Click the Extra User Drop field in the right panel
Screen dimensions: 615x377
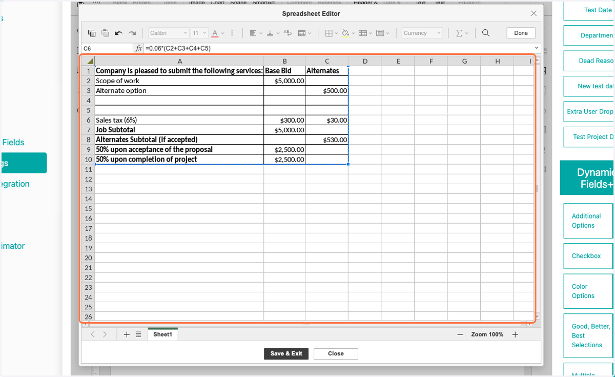click(x=589, y=111)
